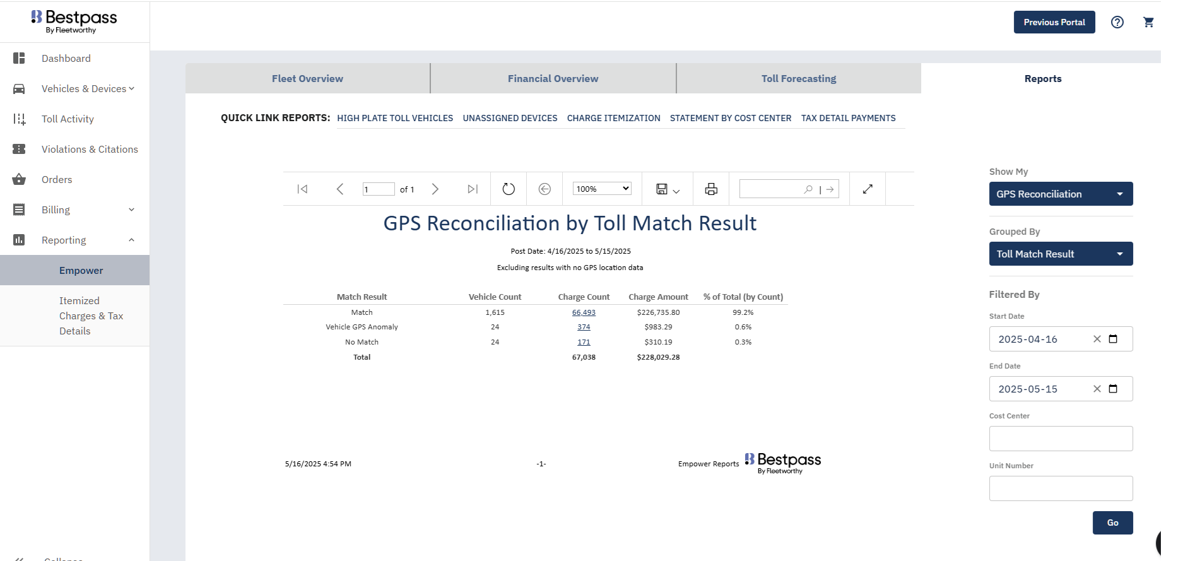Click the navigate back arrow in report toolbar
The width and height of the screenshot is (1200, 561).
click(x=544, y=189)
